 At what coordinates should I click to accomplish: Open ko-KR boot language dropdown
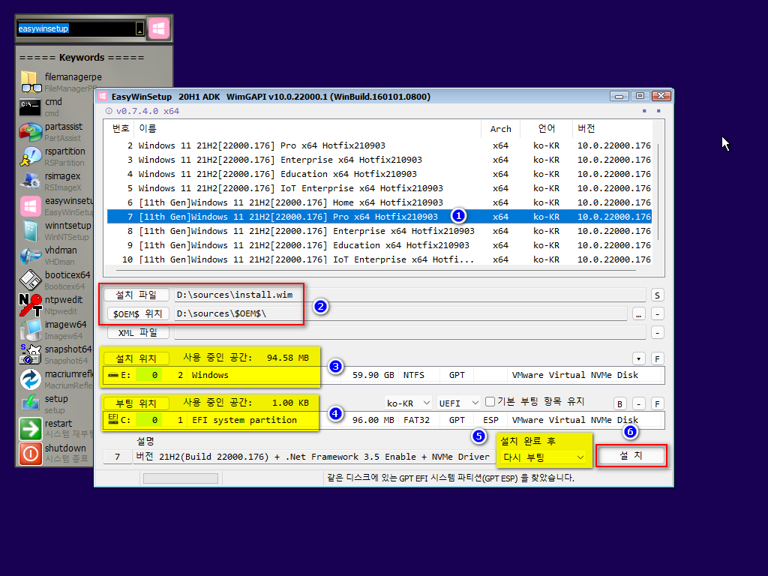click(x=408, y=403)
